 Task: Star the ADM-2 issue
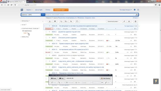[49, 32]
